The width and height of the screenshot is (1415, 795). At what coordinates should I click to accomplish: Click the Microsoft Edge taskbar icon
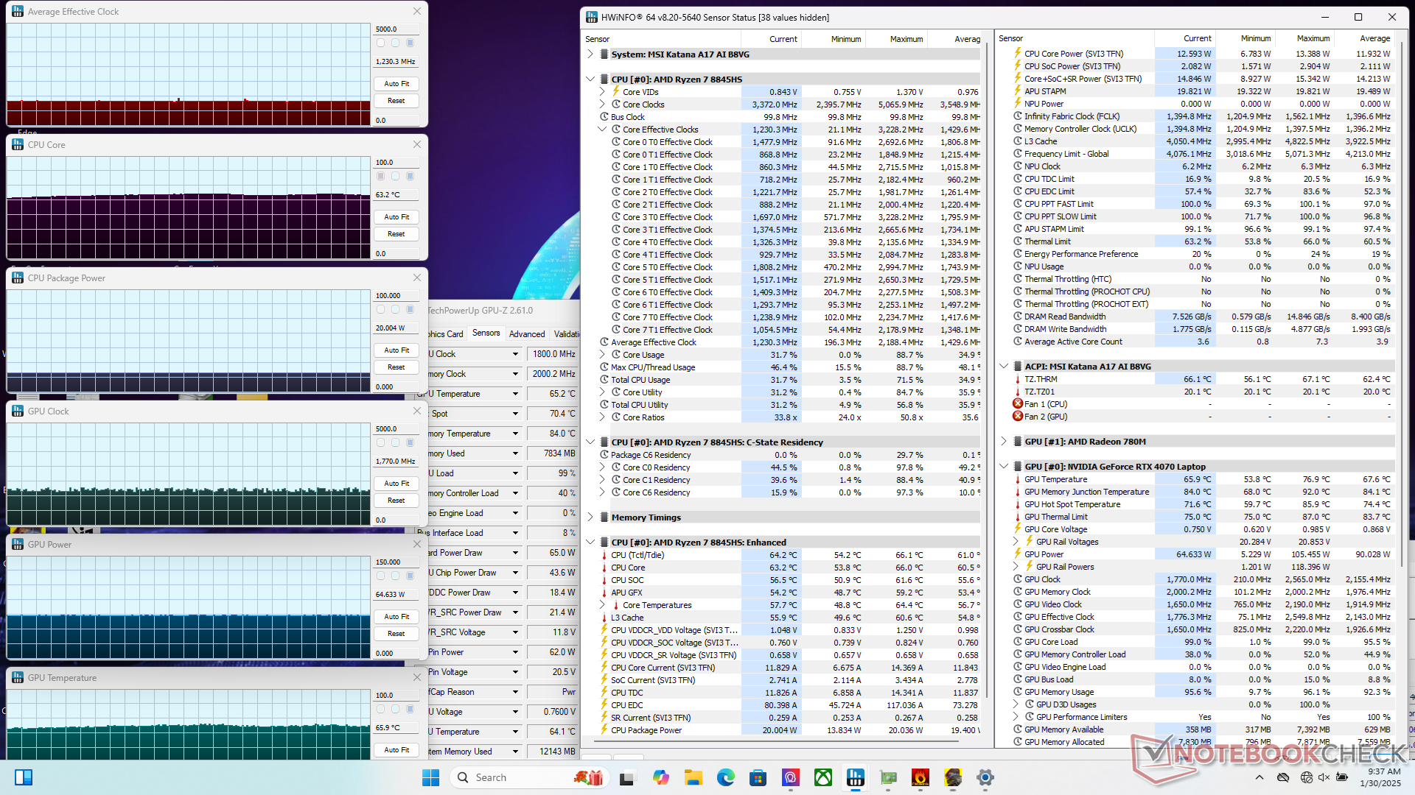[725, 777]
